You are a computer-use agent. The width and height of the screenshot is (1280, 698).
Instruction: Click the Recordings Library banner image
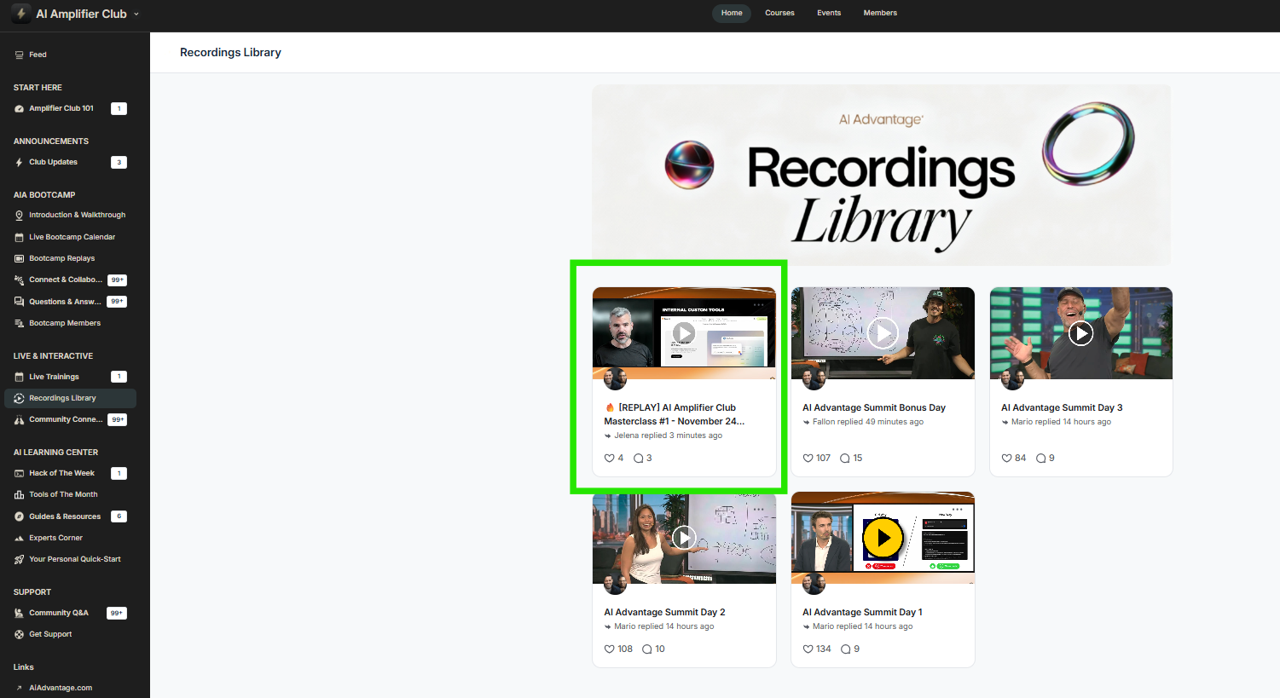coord(882,175)
